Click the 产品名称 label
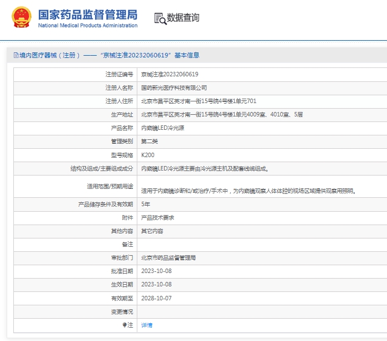The height and width of the screenshot is (341, 387). (x=122, y=128)
